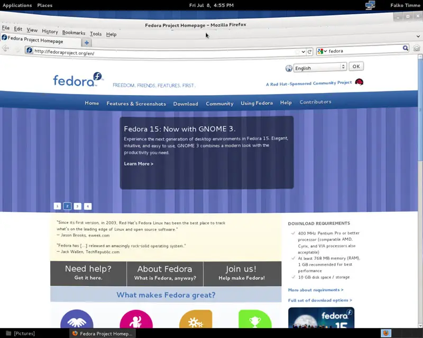The image size is (423, 338).
Task: Open the History menu
Action: coord(50,32)
